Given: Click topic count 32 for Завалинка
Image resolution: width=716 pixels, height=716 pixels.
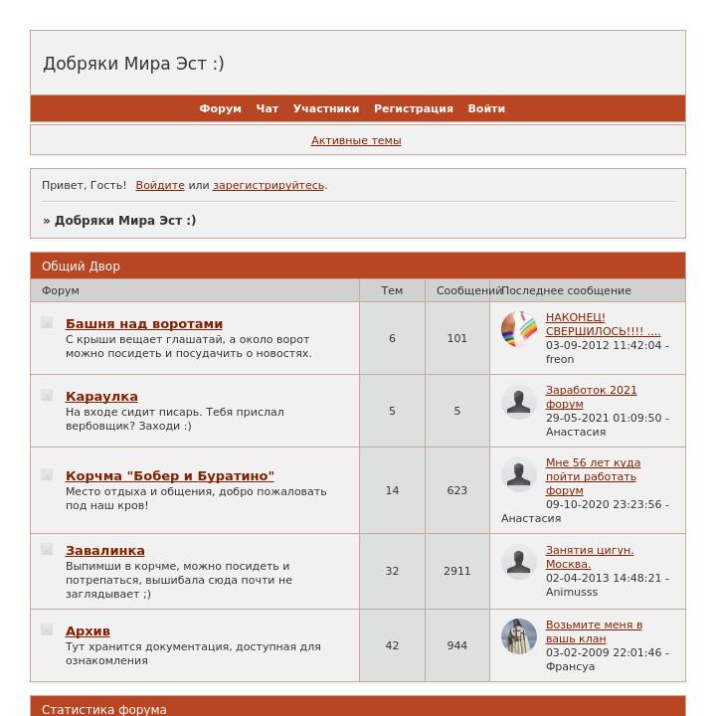Looking at the screenshot, I should click(x=392, y=571).
